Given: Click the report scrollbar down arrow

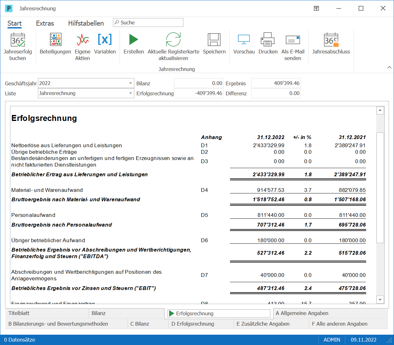Looking at the screenshot, I should coord(380,300).
